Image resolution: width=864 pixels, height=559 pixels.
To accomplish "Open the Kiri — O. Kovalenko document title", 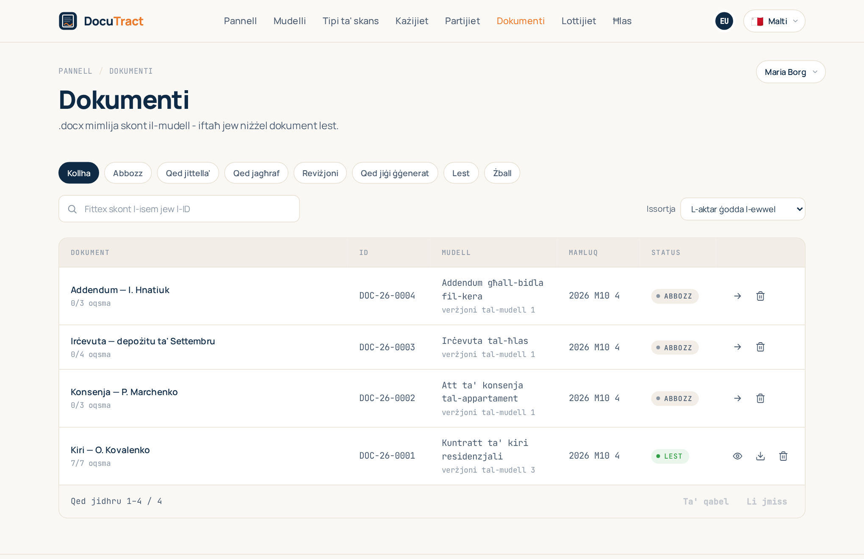I will coord(110,450).
